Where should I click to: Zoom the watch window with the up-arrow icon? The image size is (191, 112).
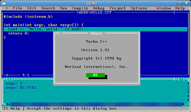(181, 79)
